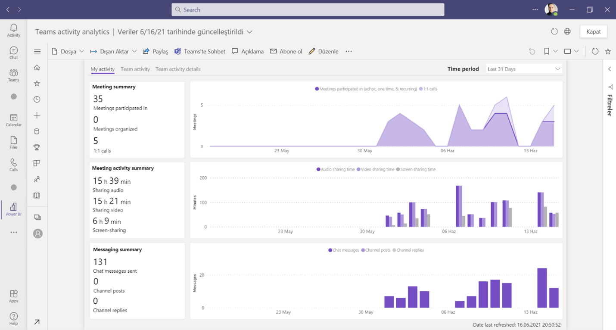Open more toolbar options ellipsis
This screenshot has width=616, height=330.
tap(348, 51)
